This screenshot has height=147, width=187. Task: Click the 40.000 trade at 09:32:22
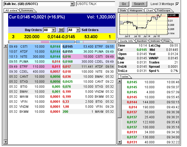(151, 142)
